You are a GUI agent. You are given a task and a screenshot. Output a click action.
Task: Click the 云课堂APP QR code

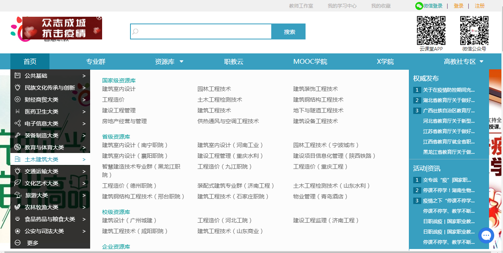[431, 31]
